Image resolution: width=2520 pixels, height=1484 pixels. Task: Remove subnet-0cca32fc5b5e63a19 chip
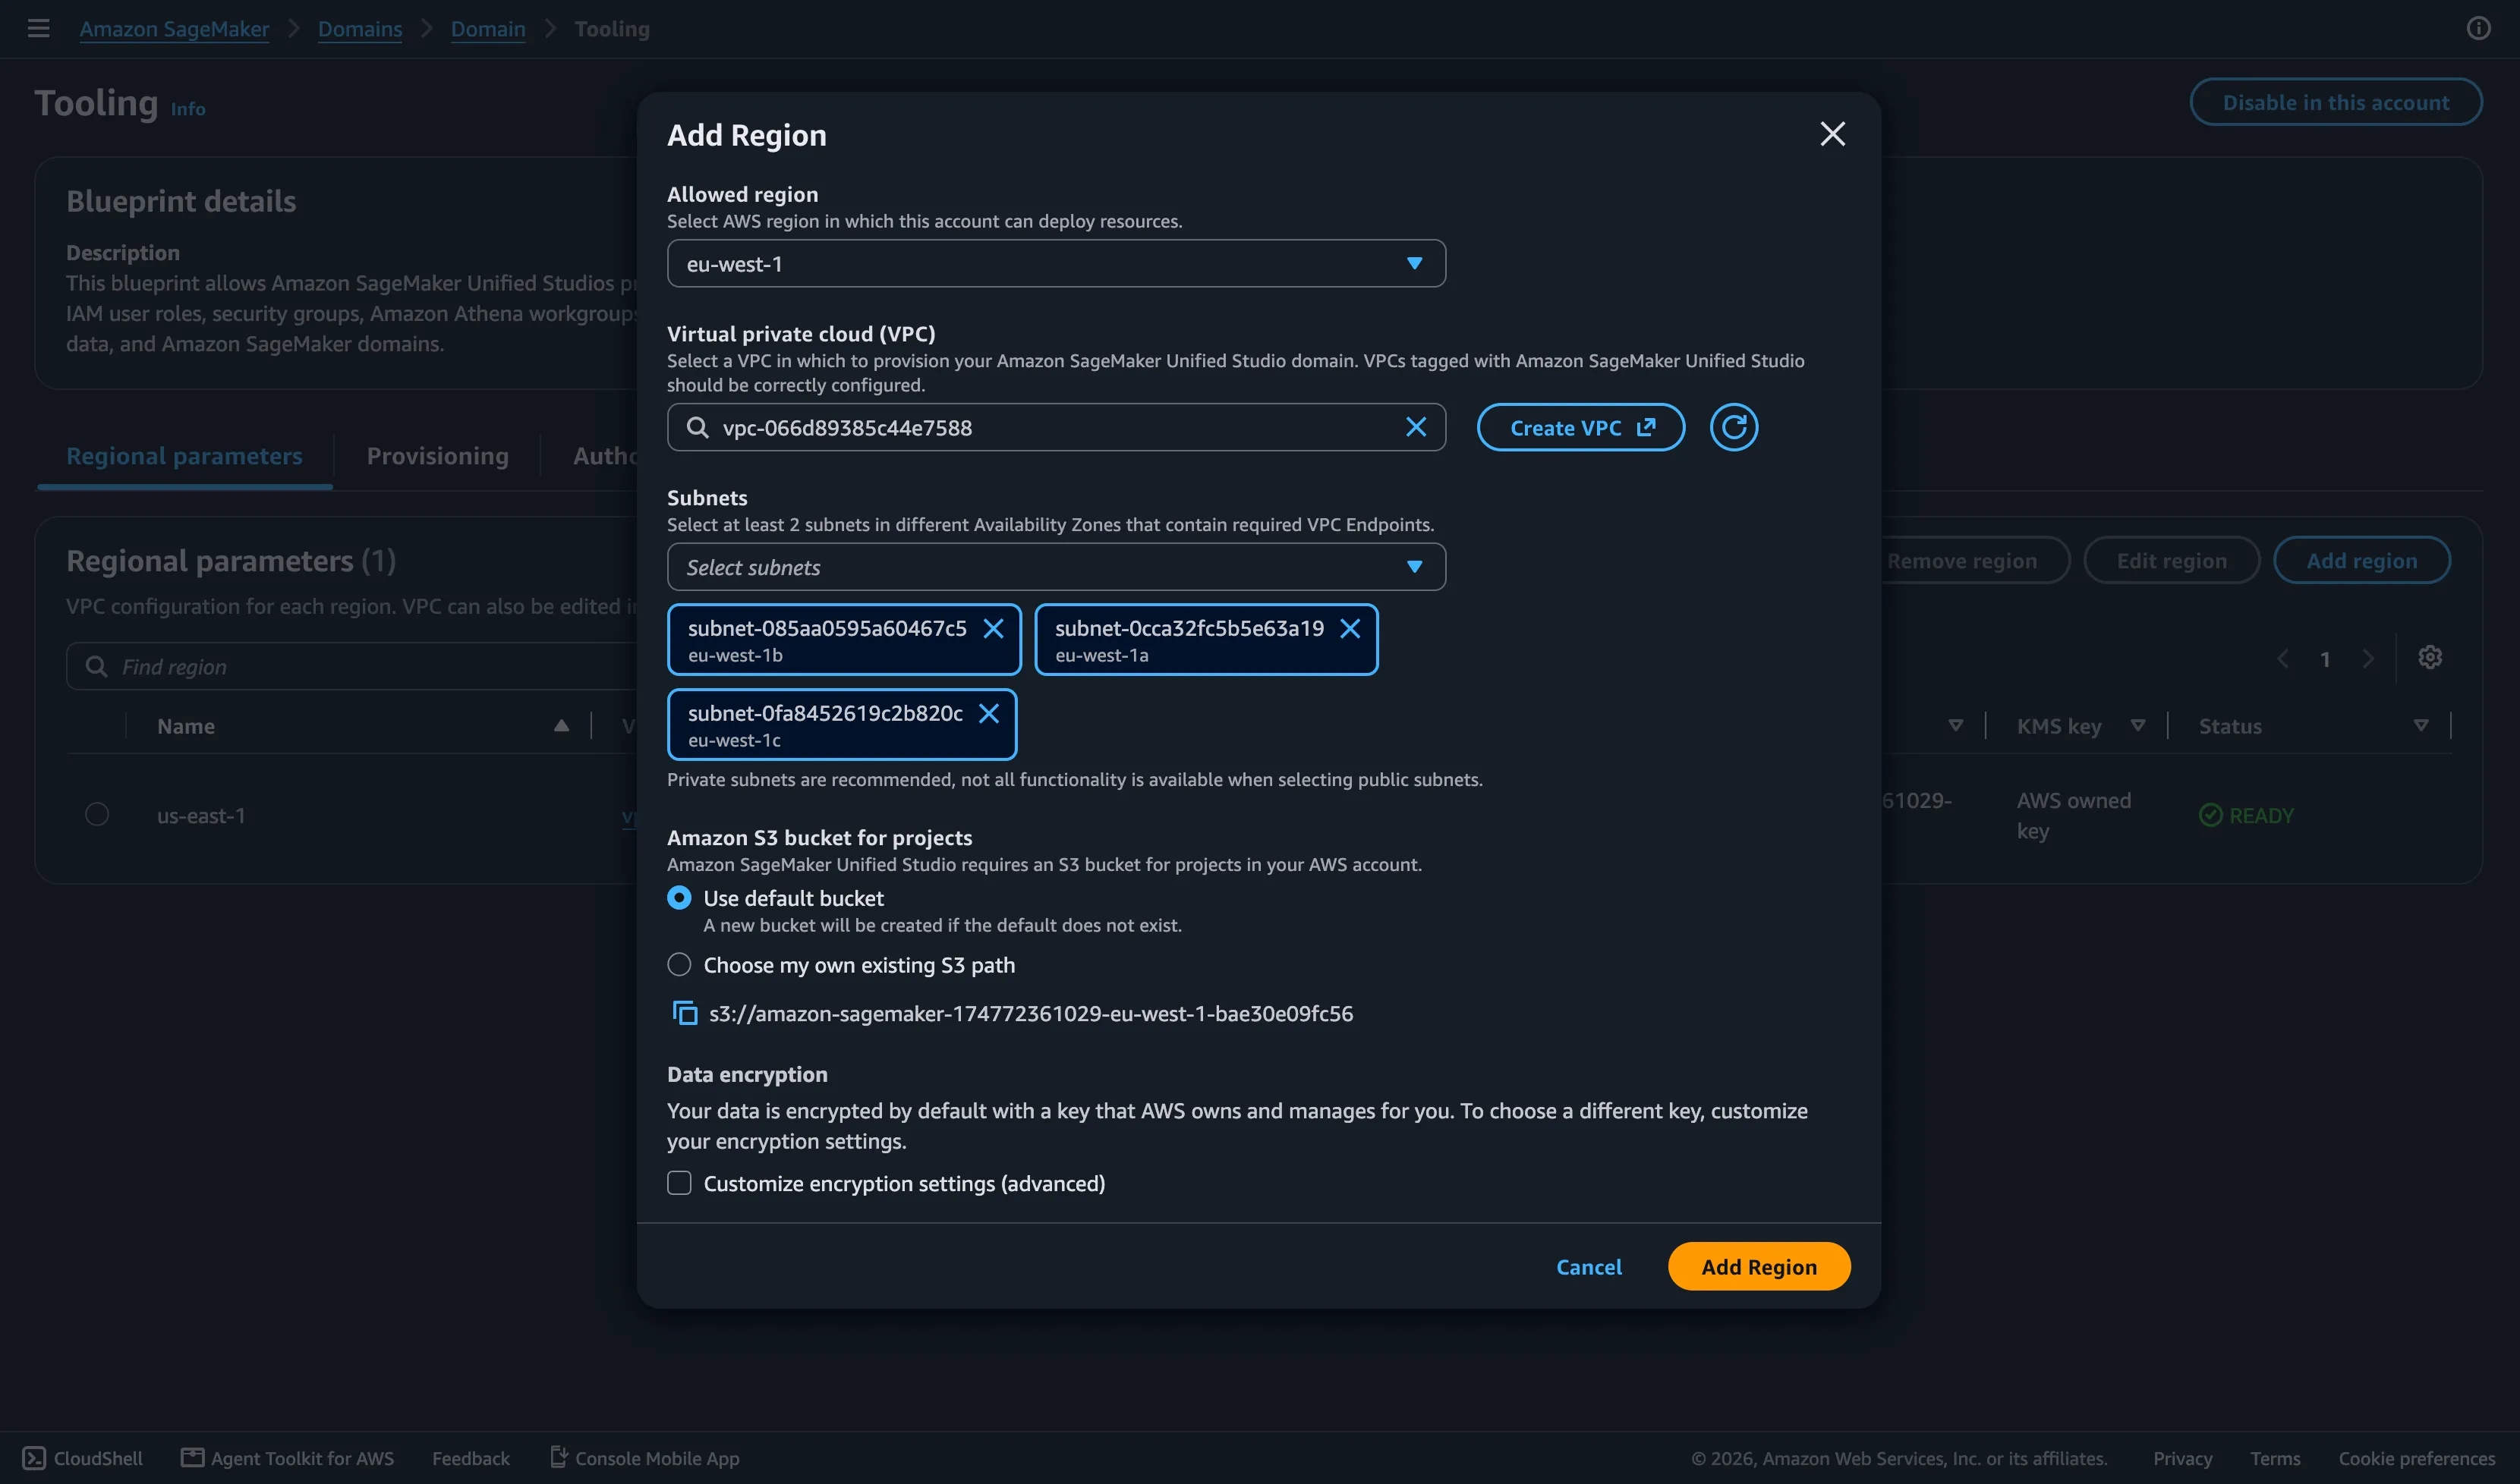tap(1350, 628)
